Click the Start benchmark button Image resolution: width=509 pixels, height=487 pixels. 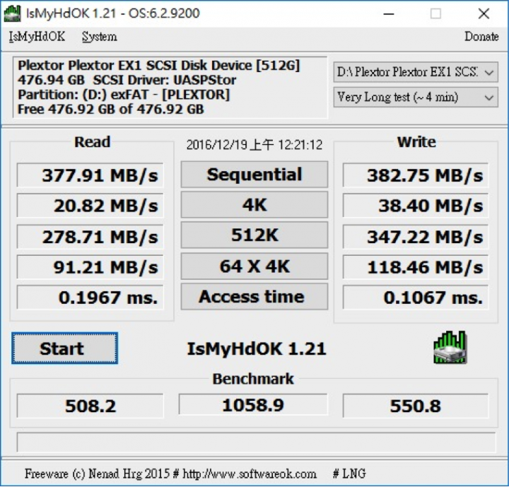[x=64, y=348]
